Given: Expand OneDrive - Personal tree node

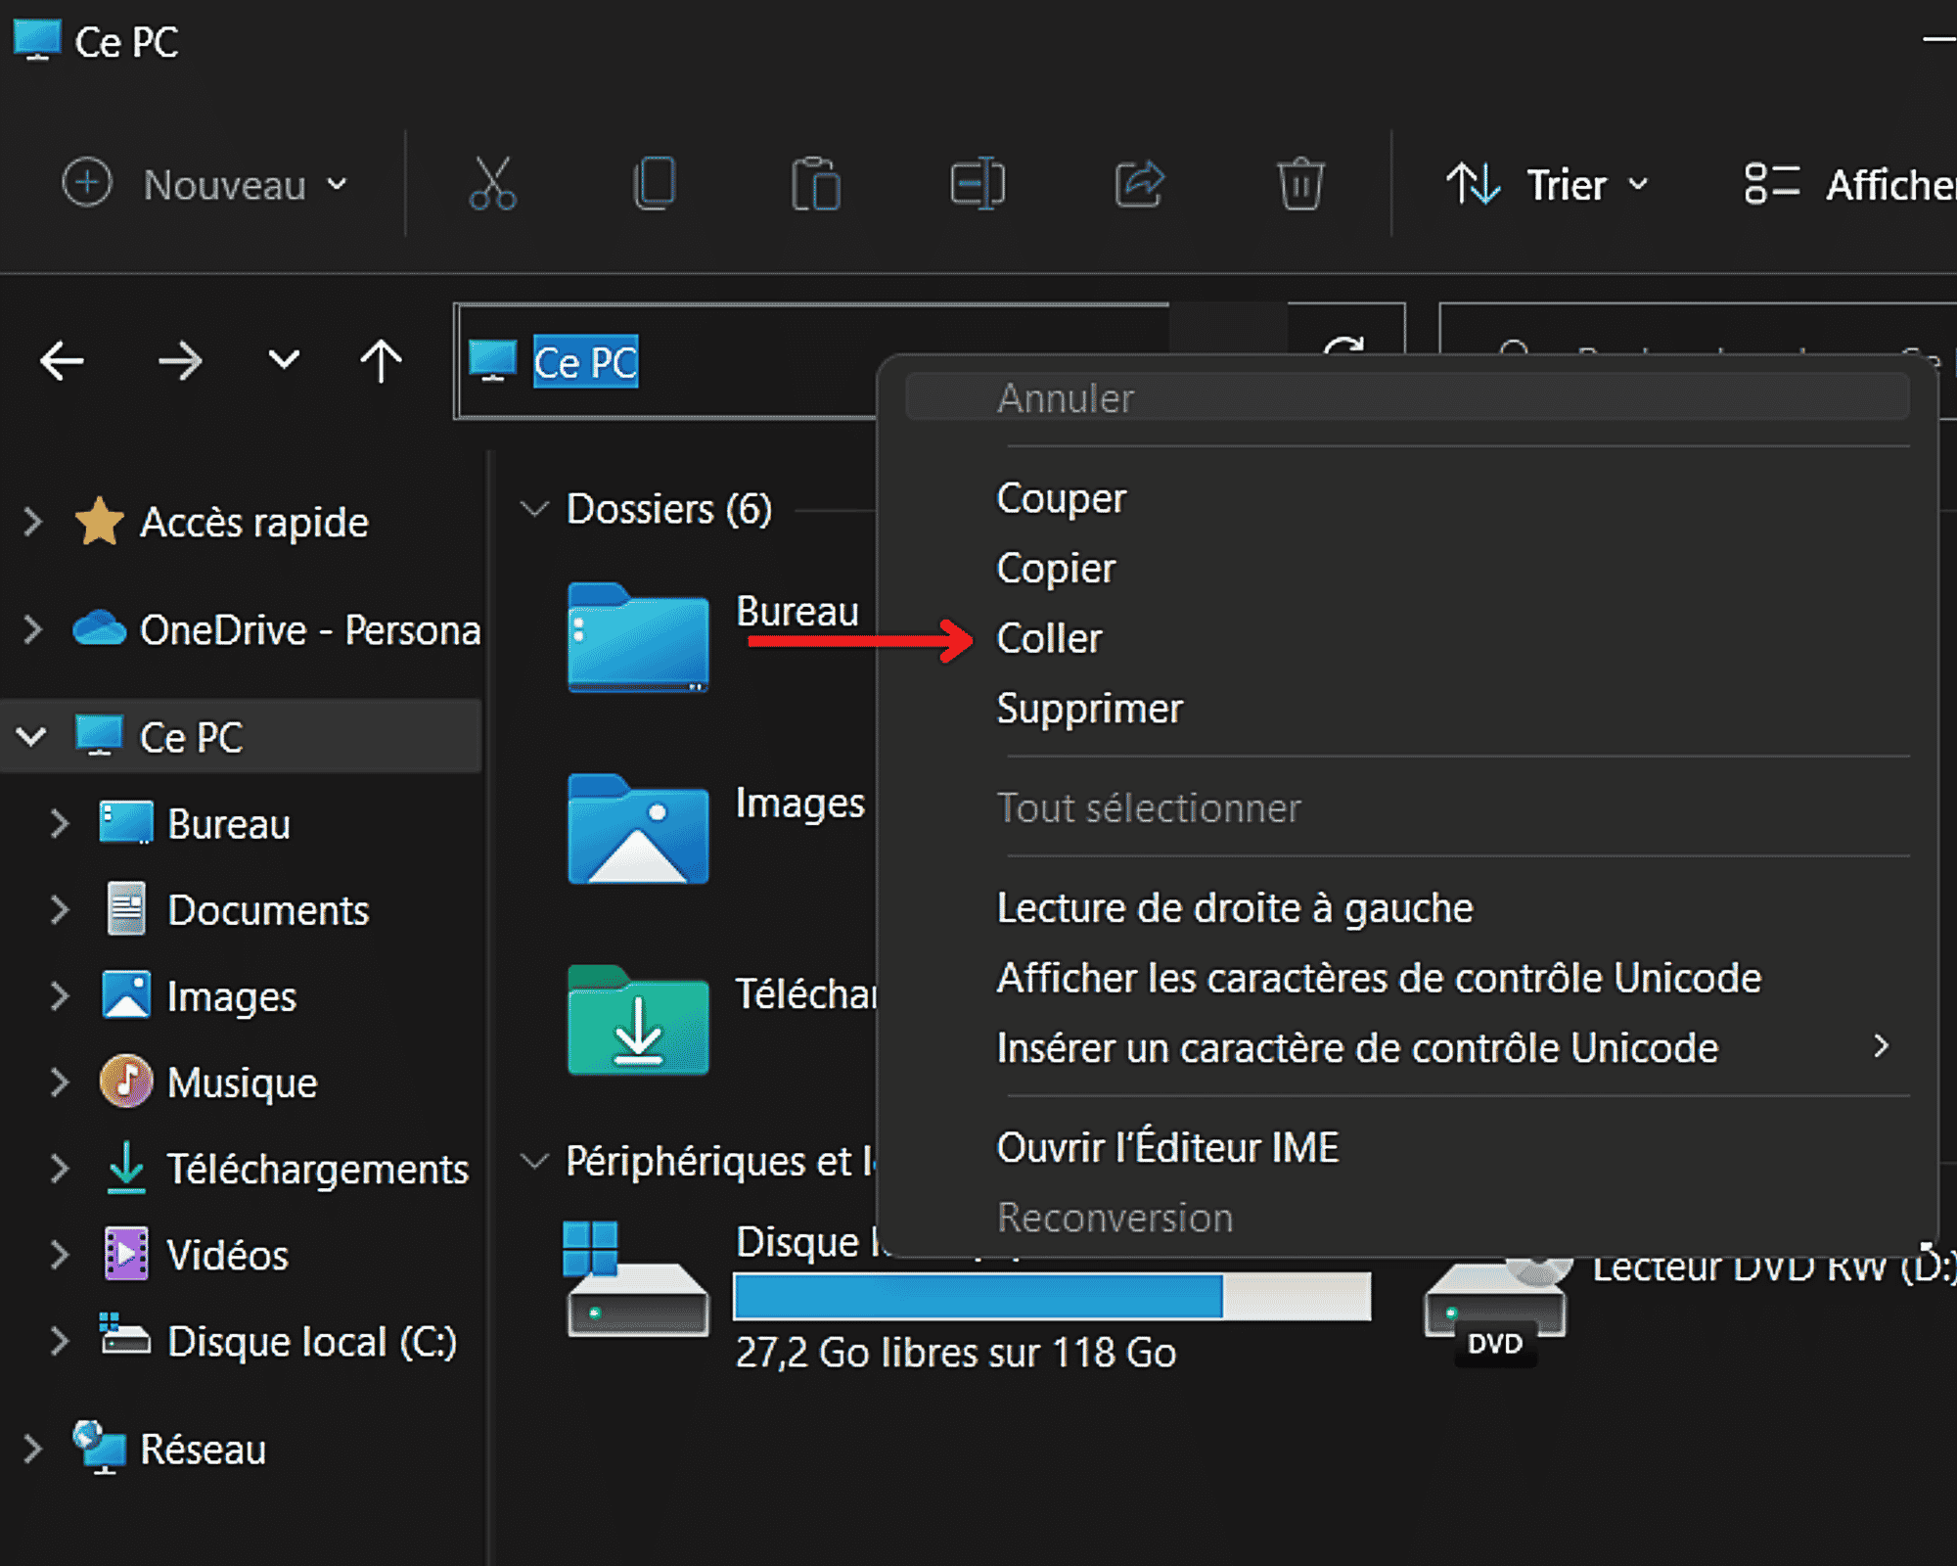Looking at the screenshot, I should [x=33, y=629].
